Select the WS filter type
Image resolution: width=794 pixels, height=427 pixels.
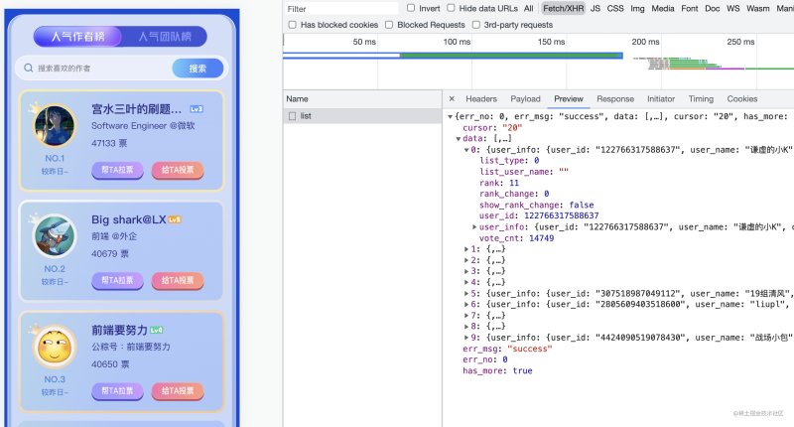[733, 9]
